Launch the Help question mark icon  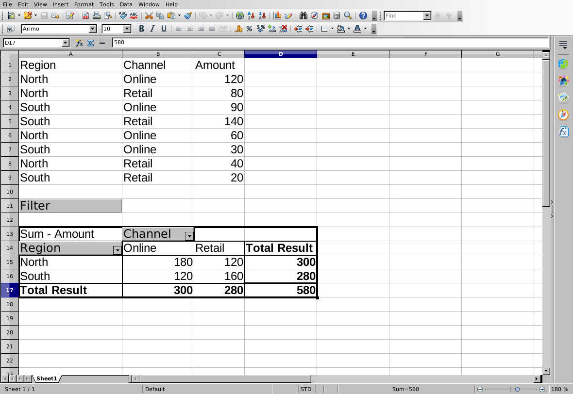tap(363, 16)
